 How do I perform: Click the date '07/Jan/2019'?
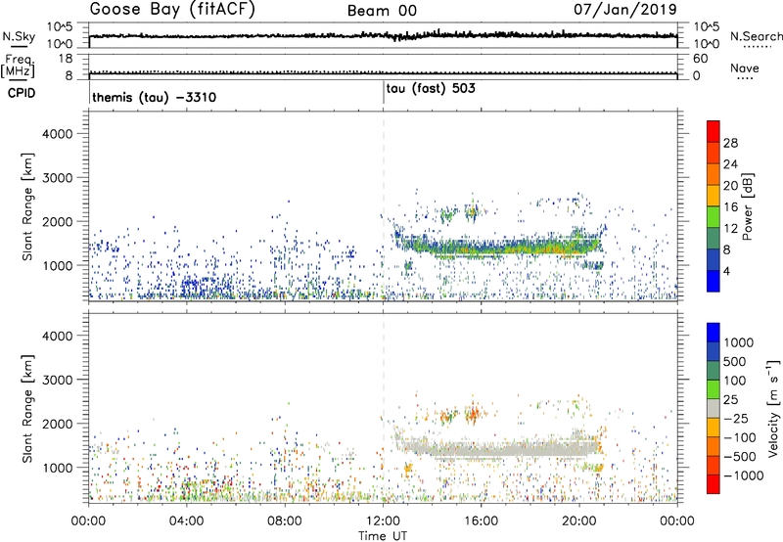pyautogui.click(x=625, y=10)
